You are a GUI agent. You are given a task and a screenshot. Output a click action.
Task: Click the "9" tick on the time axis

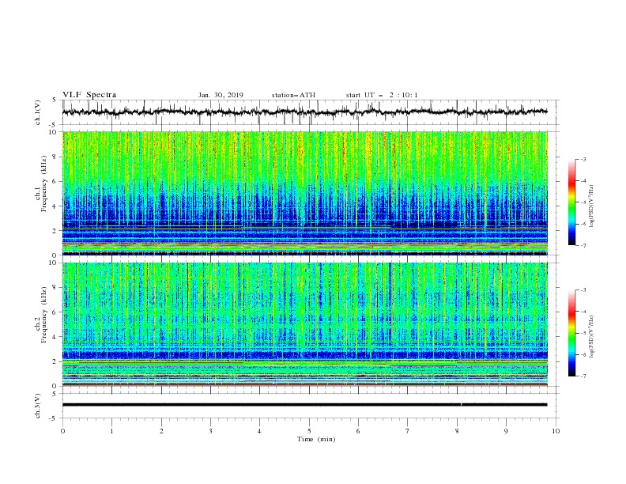[x=506, y=431]
